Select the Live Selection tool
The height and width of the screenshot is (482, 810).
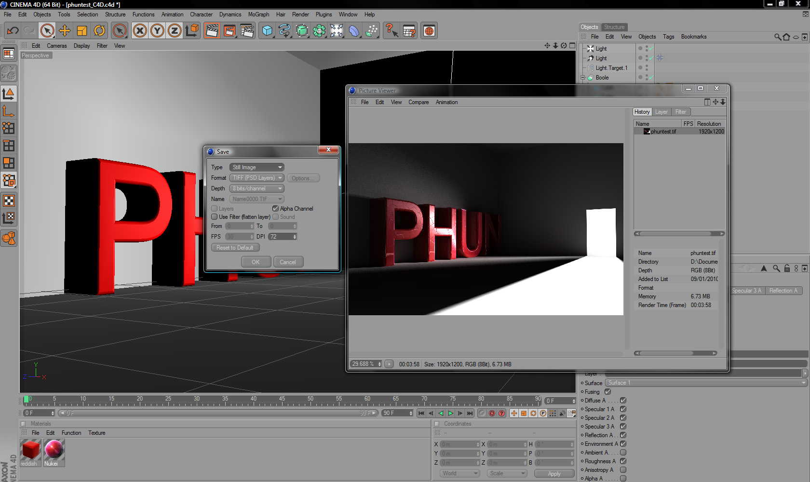pyautogui.click(x=47, y=31)
